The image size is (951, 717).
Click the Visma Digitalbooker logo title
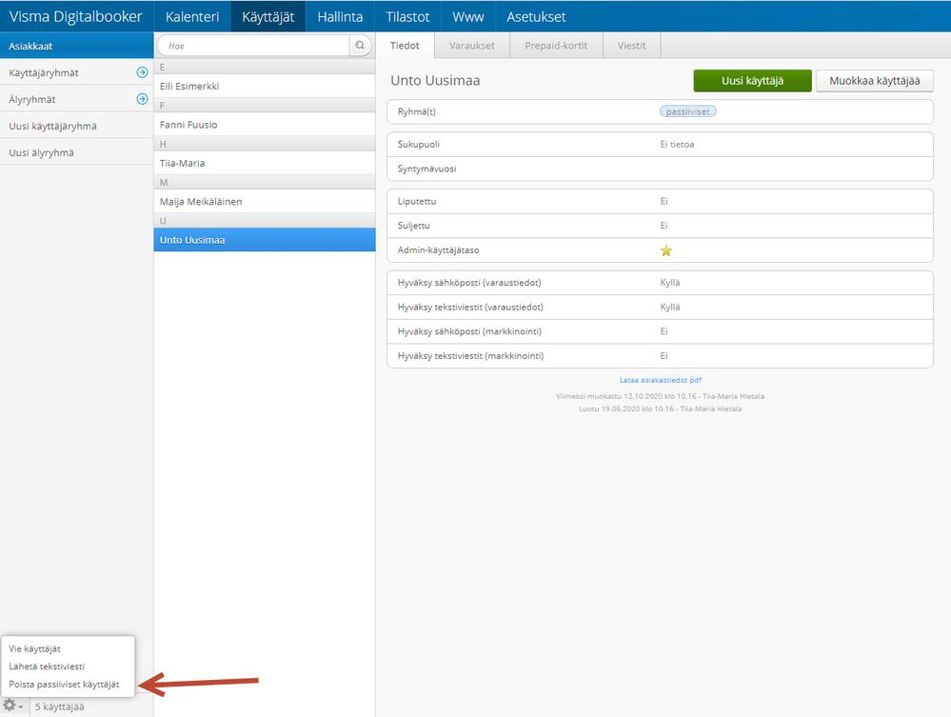click(x=76, y=16)
